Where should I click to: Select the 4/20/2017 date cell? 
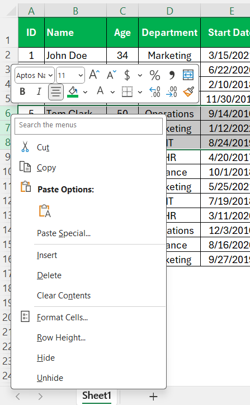[x=225, y=158]
